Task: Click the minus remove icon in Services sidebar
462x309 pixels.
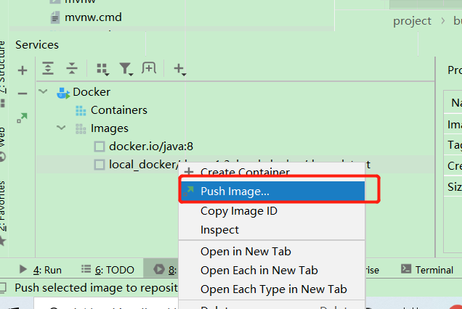Action: [x=23, y=94]
